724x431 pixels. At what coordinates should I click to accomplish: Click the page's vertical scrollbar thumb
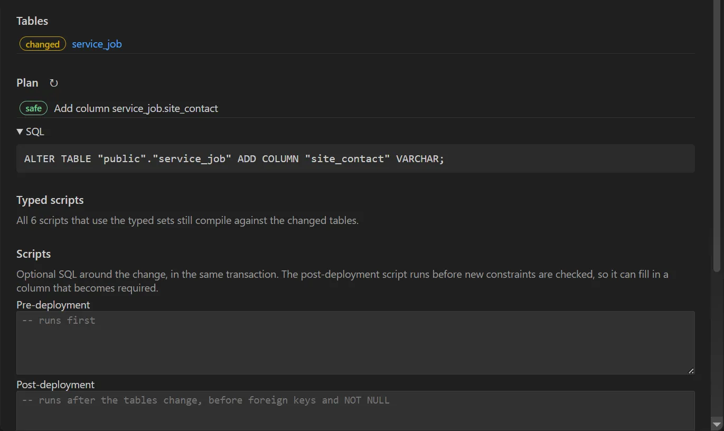pos(717,137)
